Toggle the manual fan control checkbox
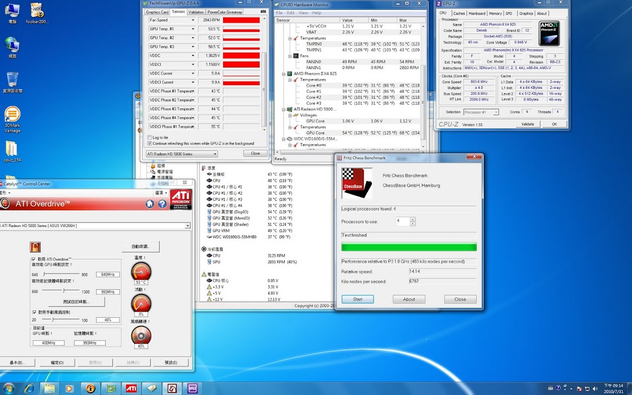The height and width of the screenshot is (395, 632). coord(34,312)
